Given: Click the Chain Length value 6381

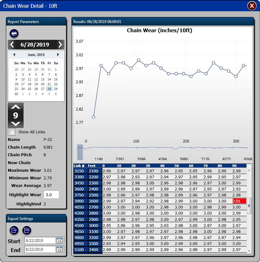Looking at the screenshot, I should [48, 147].
